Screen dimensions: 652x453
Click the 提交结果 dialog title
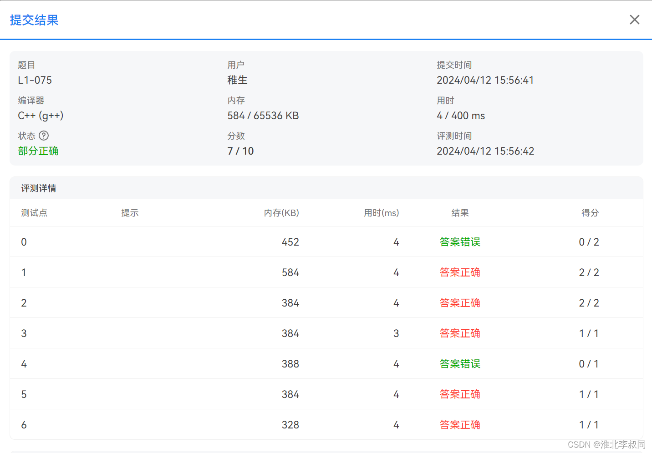[34, 20]
